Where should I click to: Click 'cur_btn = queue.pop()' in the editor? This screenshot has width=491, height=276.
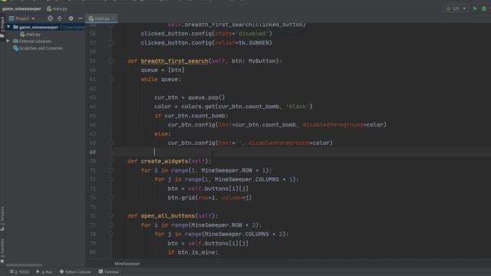[x=189, y=97]
